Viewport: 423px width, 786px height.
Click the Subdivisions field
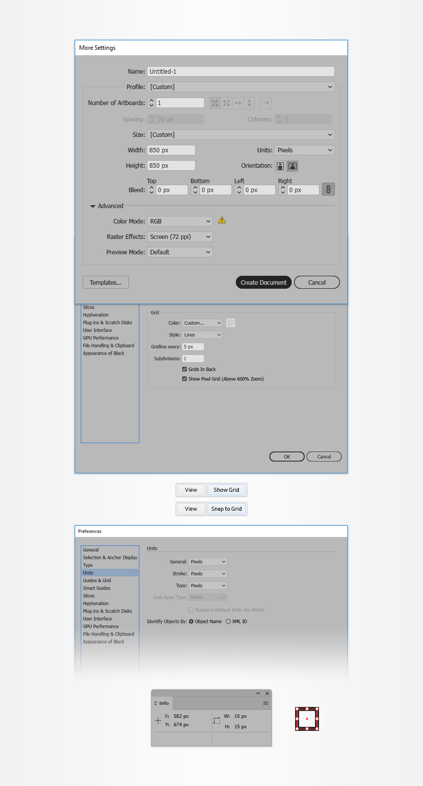pos(193,359)
